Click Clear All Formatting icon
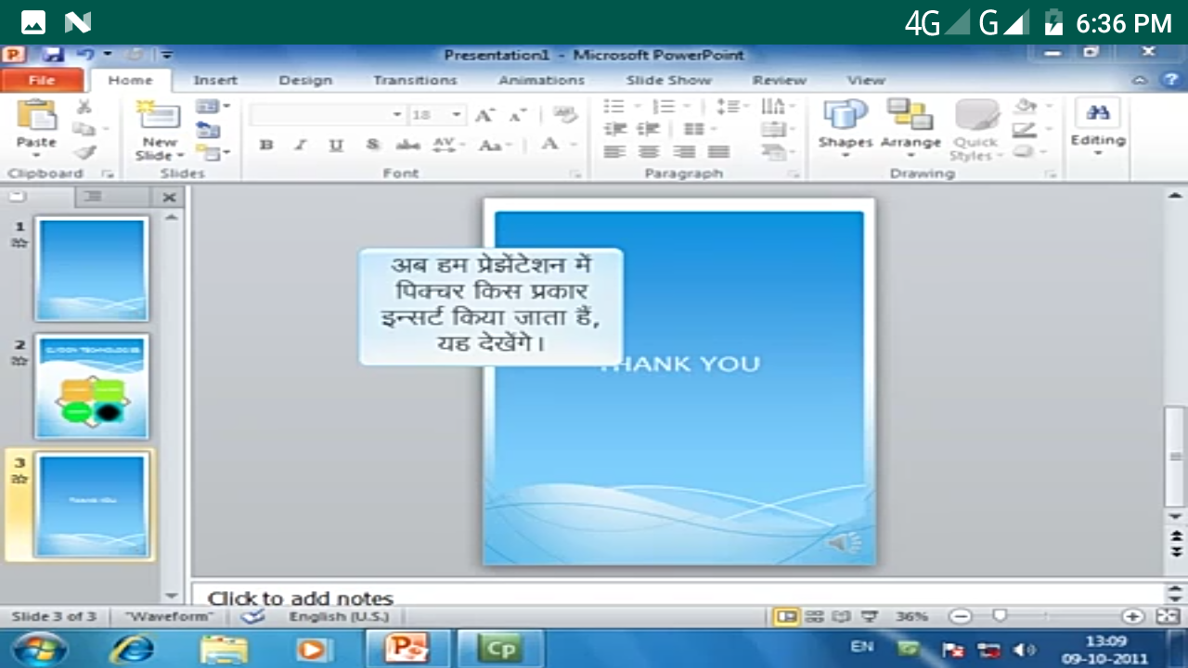Viewport: 1188px width, 668px height. coord(565,115)
